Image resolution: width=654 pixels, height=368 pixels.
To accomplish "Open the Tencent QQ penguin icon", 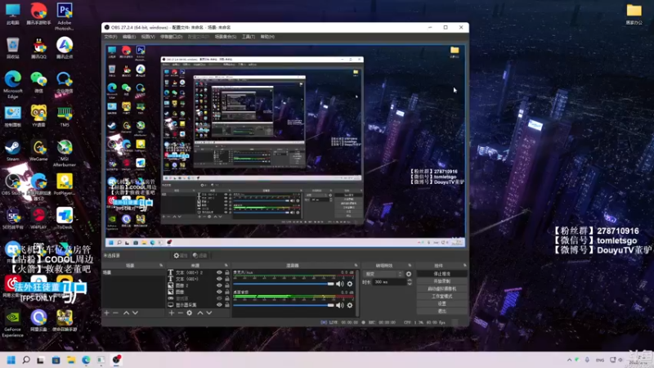I will point(38,48).
